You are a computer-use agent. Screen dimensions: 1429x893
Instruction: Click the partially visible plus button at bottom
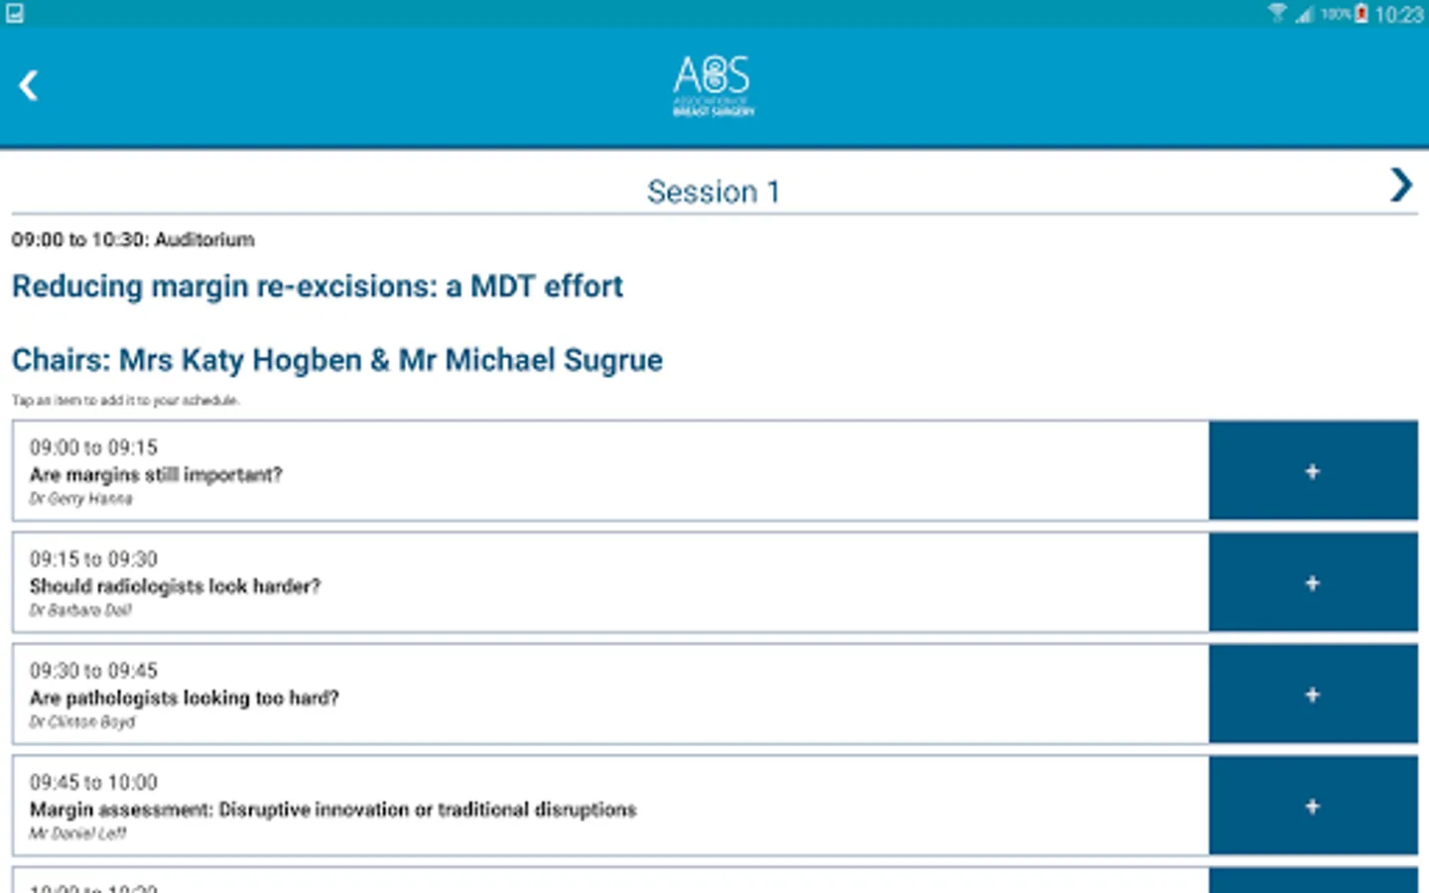click(1312, 881)
